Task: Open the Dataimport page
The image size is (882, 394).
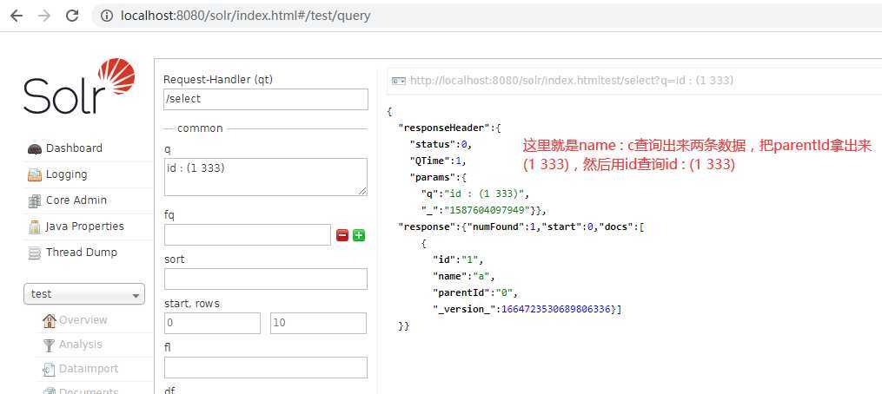Action: [x=89, y=369]
